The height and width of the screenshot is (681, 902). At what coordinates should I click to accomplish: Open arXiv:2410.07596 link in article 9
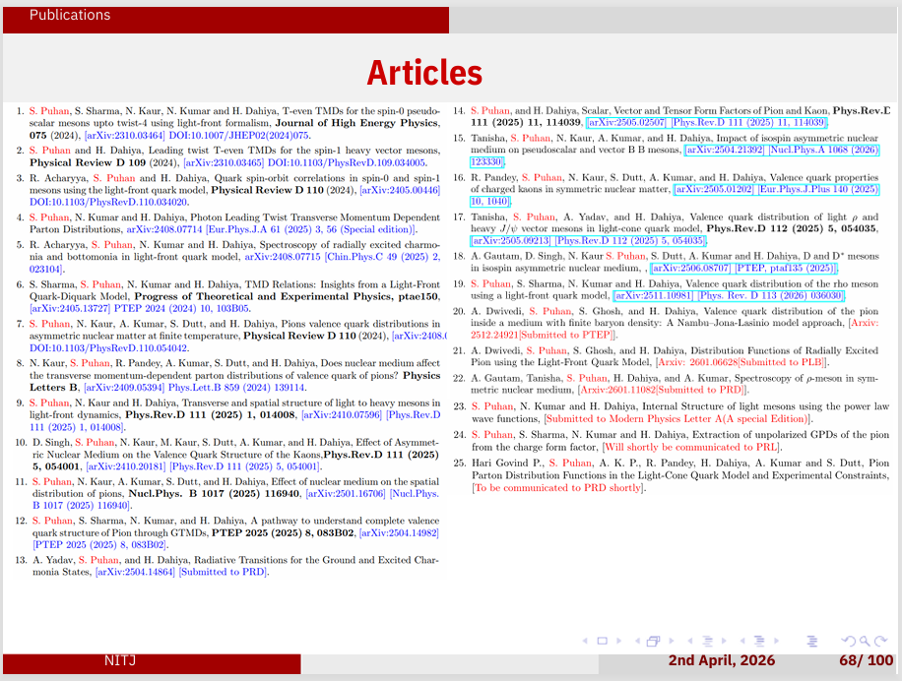(342, 415)
